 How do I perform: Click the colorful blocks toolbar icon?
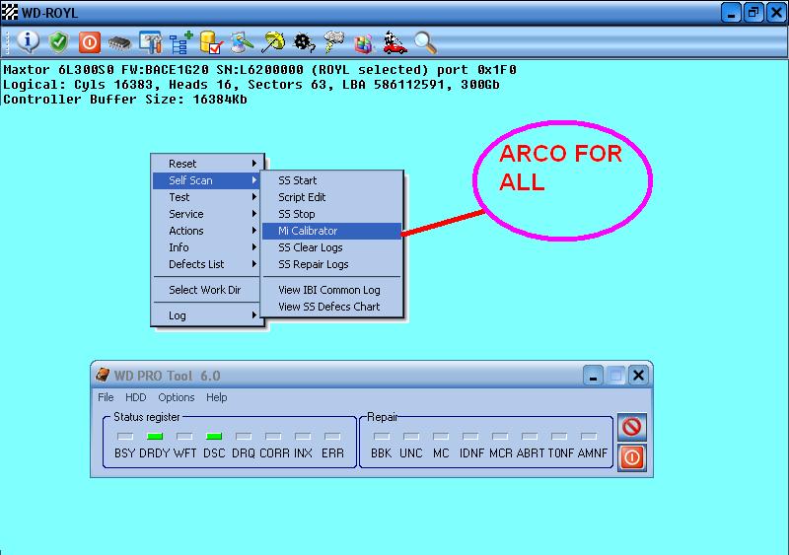tap(364, 43)
